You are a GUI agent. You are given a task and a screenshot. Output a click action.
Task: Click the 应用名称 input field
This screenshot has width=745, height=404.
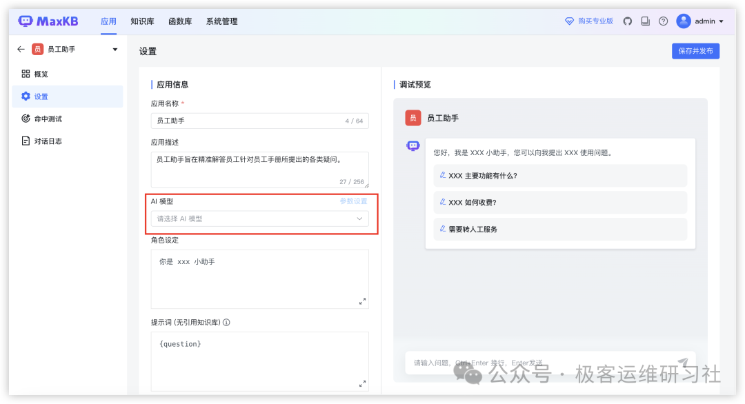click(248, 121)
